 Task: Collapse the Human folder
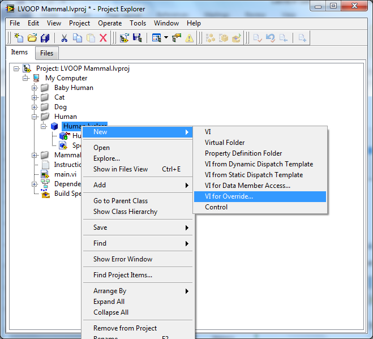pos(35,117)
